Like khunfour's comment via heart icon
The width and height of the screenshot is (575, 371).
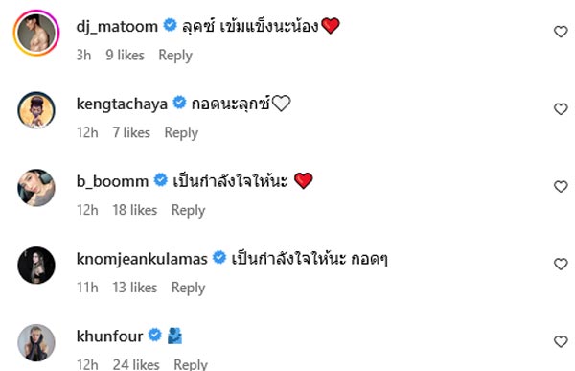[561, 341]
